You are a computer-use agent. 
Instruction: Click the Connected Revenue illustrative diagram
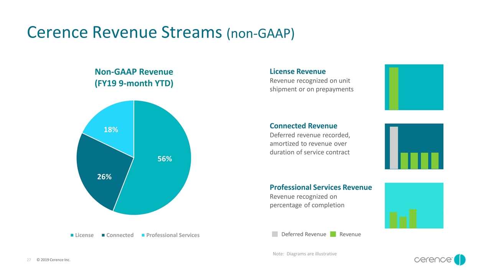(414, 146)
